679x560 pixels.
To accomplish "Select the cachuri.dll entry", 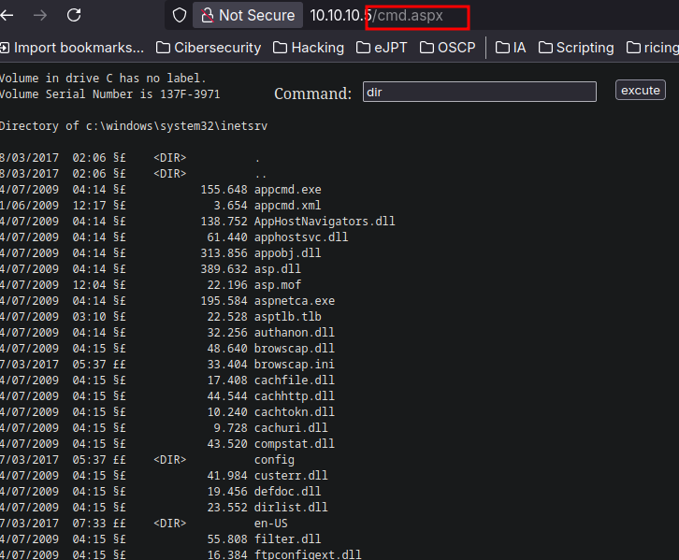I will coord(291,428).
